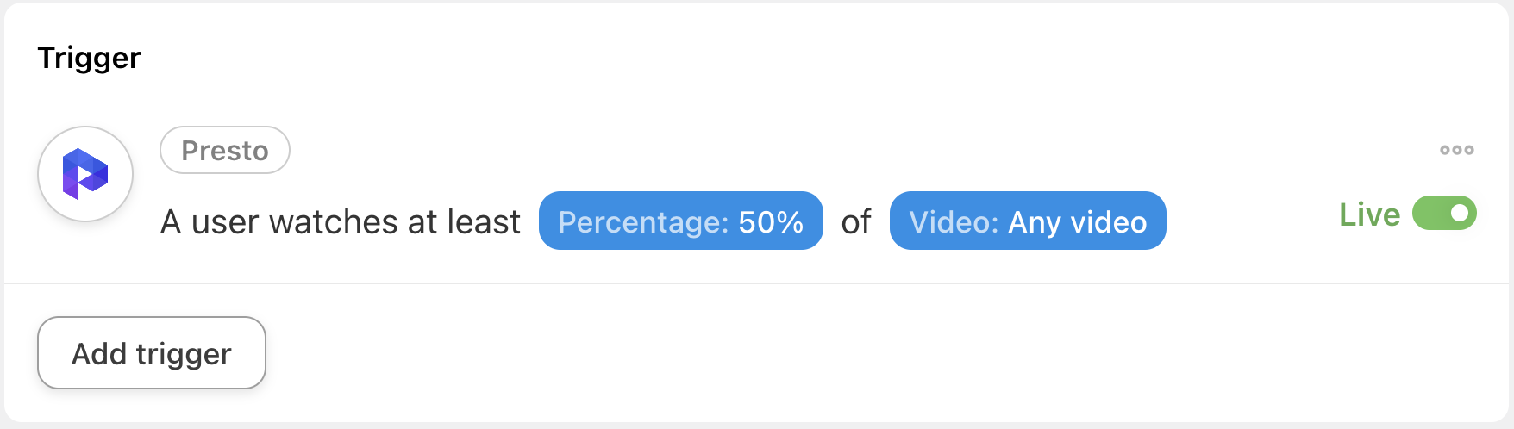Click the ellipsis icon above Live
This screenshot has height=429, width=1514.
tap(1456, 150)
